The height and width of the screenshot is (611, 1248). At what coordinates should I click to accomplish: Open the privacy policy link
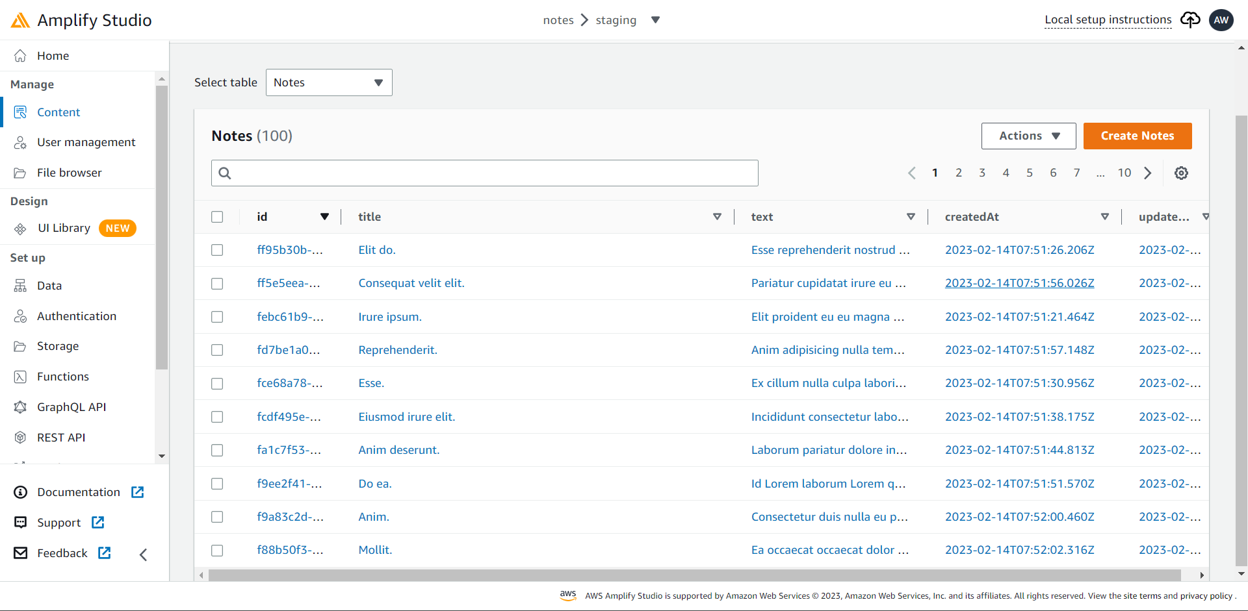pos(1206,596)
